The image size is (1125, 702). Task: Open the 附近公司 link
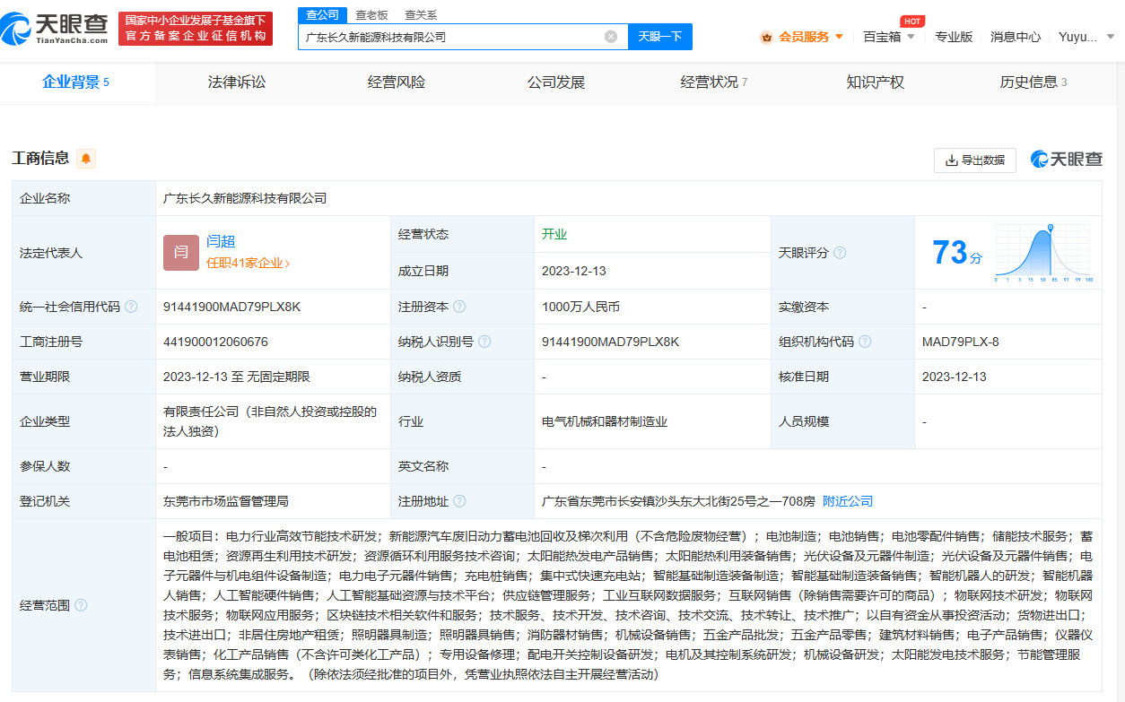(x=847, y=501)
